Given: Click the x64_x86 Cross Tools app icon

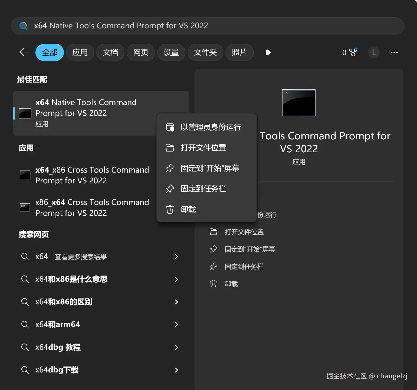Looking at the screenshot, I should (25, 175).
